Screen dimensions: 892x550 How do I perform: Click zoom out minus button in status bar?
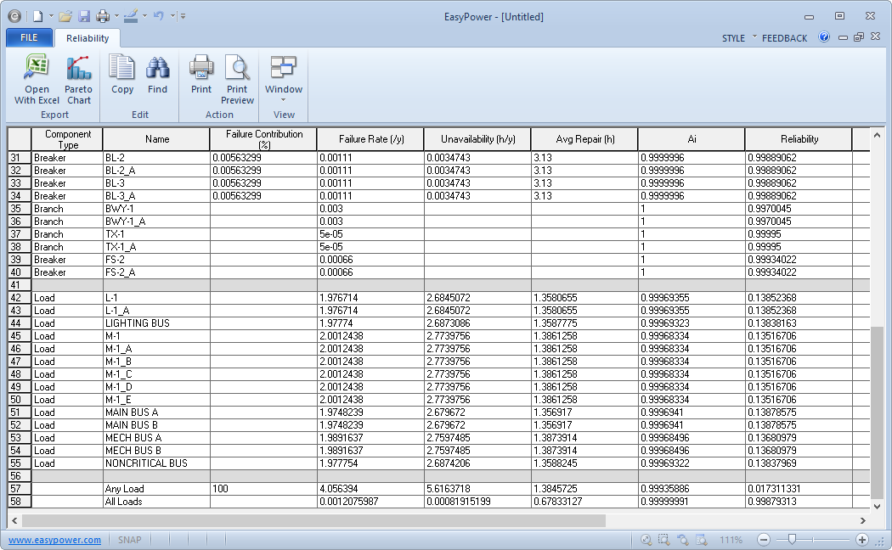pos(764,540)
